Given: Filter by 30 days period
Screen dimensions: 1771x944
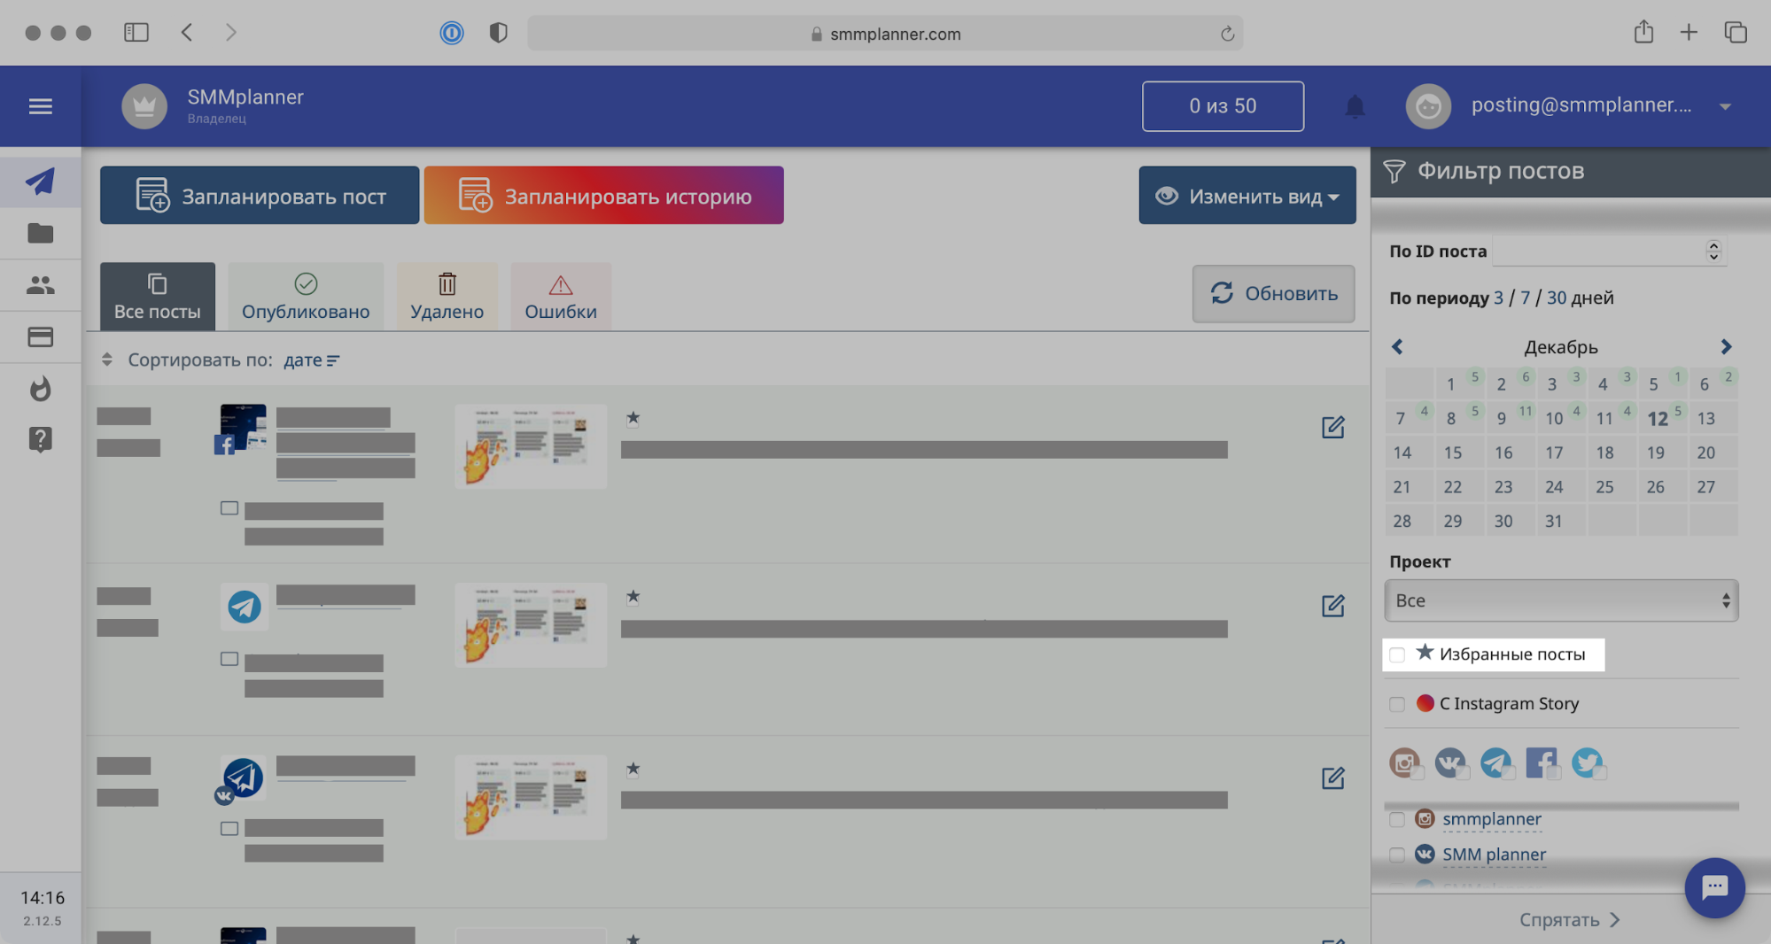Looking at the screenshot, I should point(1557,298).
